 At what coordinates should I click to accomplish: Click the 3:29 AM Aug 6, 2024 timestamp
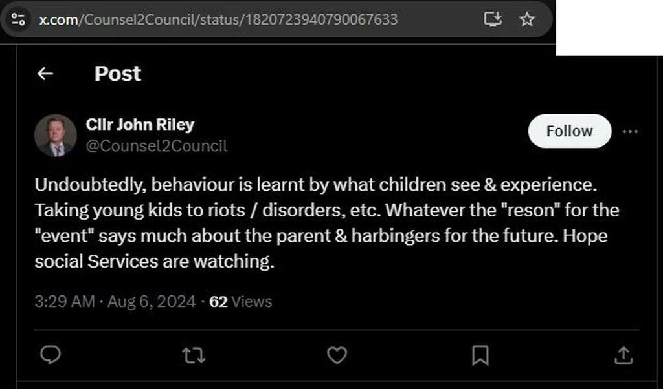click(115, 302)
